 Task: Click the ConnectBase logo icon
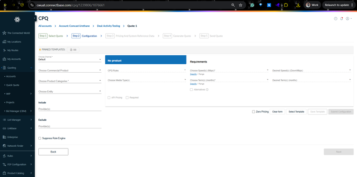(17, 20)
